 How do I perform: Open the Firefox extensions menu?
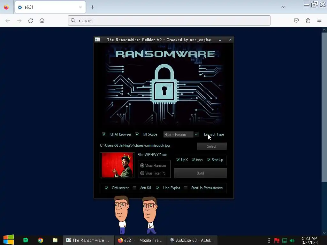(x=308, y=20)
